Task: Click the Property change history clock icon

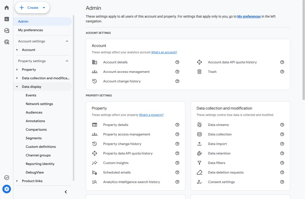Action: pyautogui.click(x=95, y=144)
